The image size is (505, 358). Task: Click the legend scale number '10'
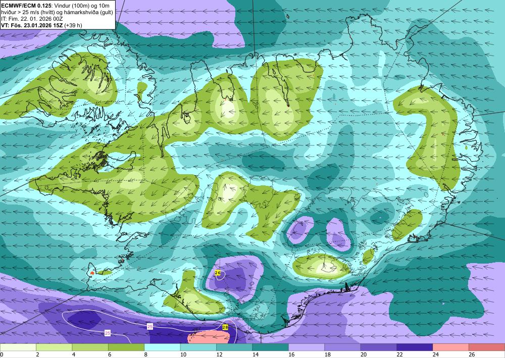click(183, 354)
